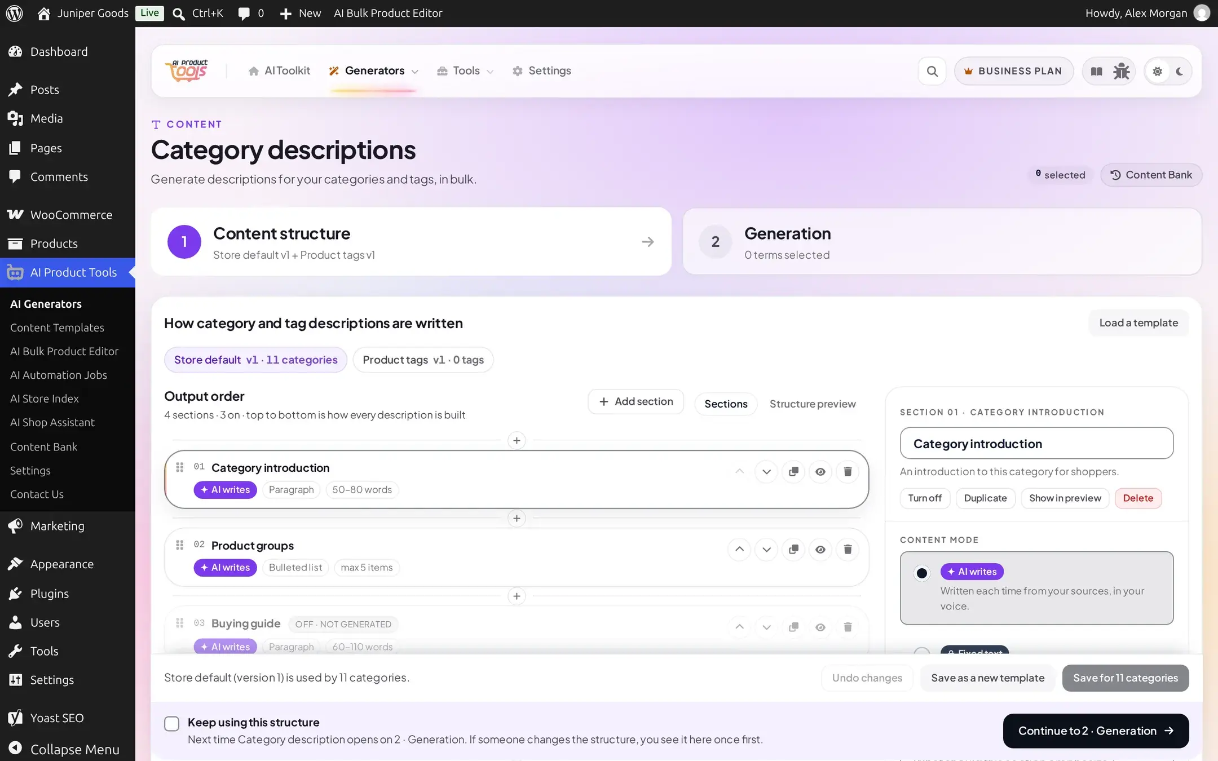Viewport: 1218px width, 761px height.
Task: Switch to Structure preview tab
Action: tap(813, 404)
